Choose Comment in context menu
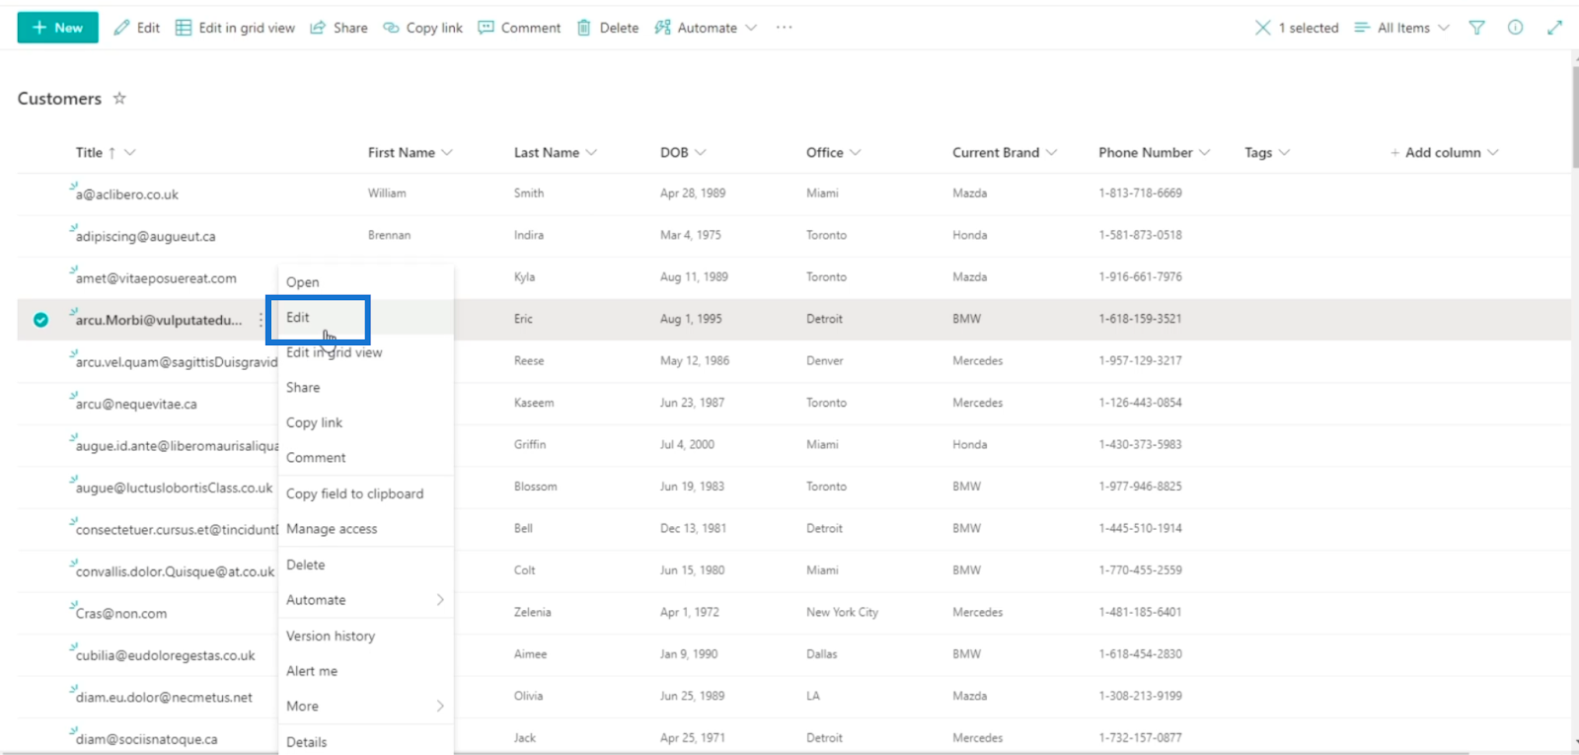This screenshot has height=755, width=1579. (366, 458)
